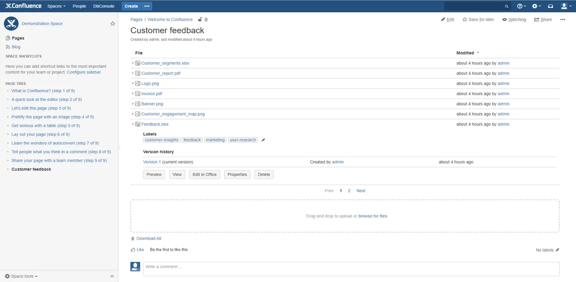Click Share in the page toolbar
This screenshot has width=576, height=282.
[543, 20]
